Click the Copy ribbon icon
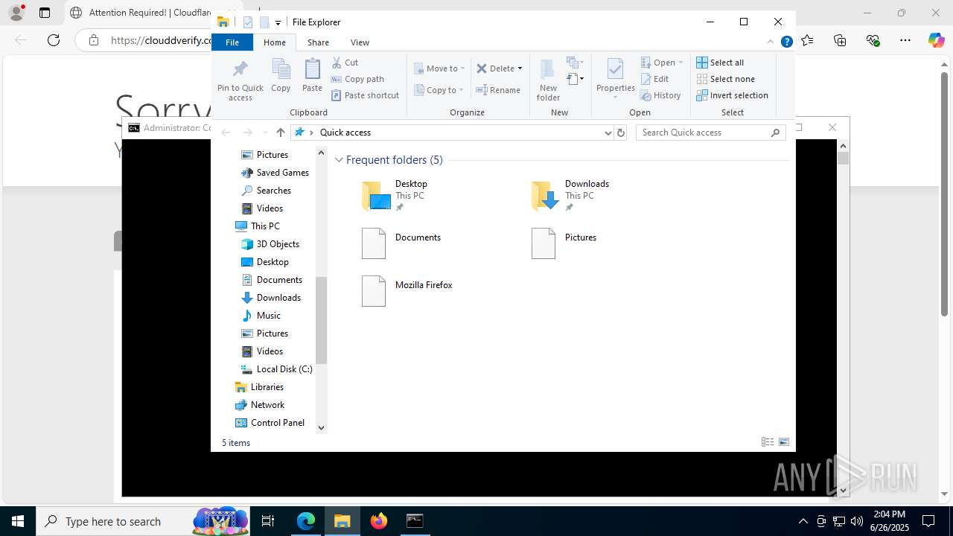Image resolution: width=953 pixels, height=536 pixels. (x=281, y=70)
